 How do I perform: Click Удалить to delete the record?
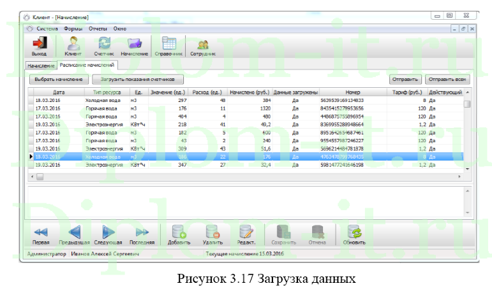tap(212, 234)
